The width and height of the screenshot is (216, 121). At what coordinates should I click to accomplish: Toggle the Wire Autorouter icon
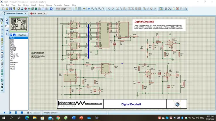pyautogui.click(x=161, y=9)
